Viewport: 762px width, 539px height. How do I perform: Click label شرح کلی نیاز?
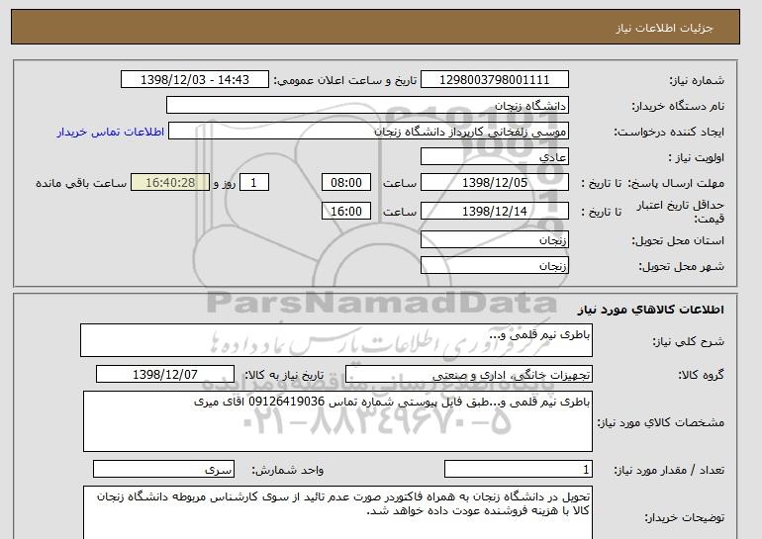688,341
